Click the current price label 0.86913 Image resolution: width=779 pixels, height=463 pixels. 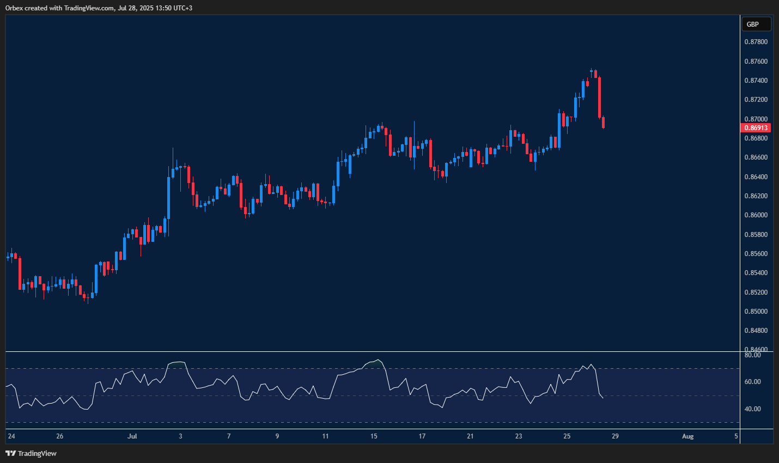click(x=756, y=127)
